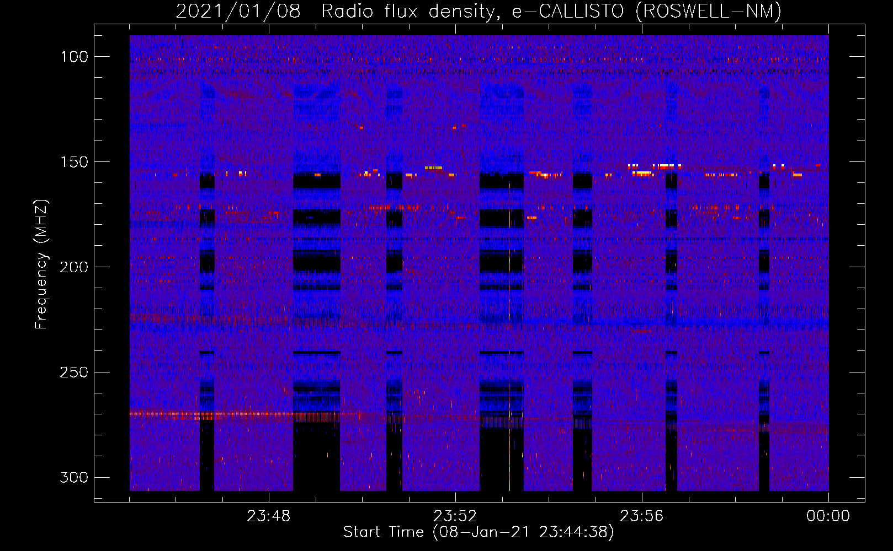Click the 300 frequency tick label
The image size is (893, 551).
coord(75,477)
